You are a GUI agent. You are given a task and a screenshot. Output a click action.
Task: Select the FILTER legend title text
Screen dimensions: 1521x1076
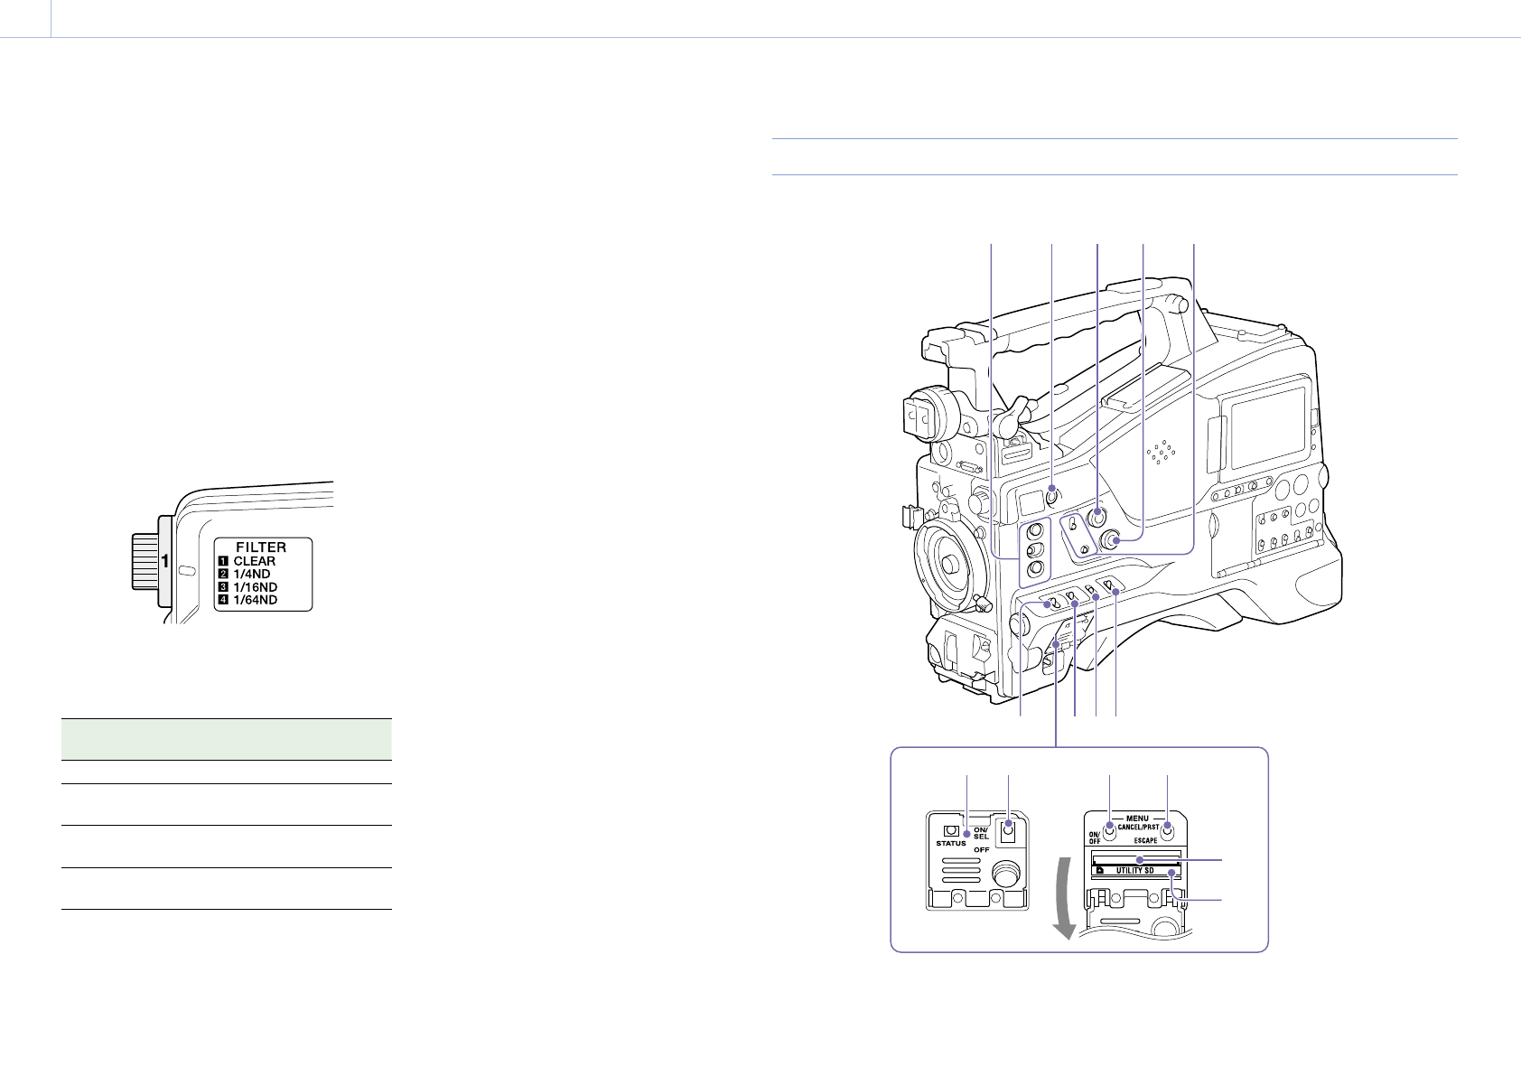click(x=261, y=547)
